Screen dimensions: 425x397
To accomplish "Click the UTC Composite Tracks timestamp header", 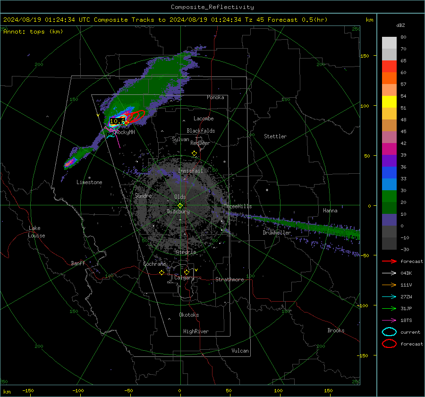I will tap(165, 20).
